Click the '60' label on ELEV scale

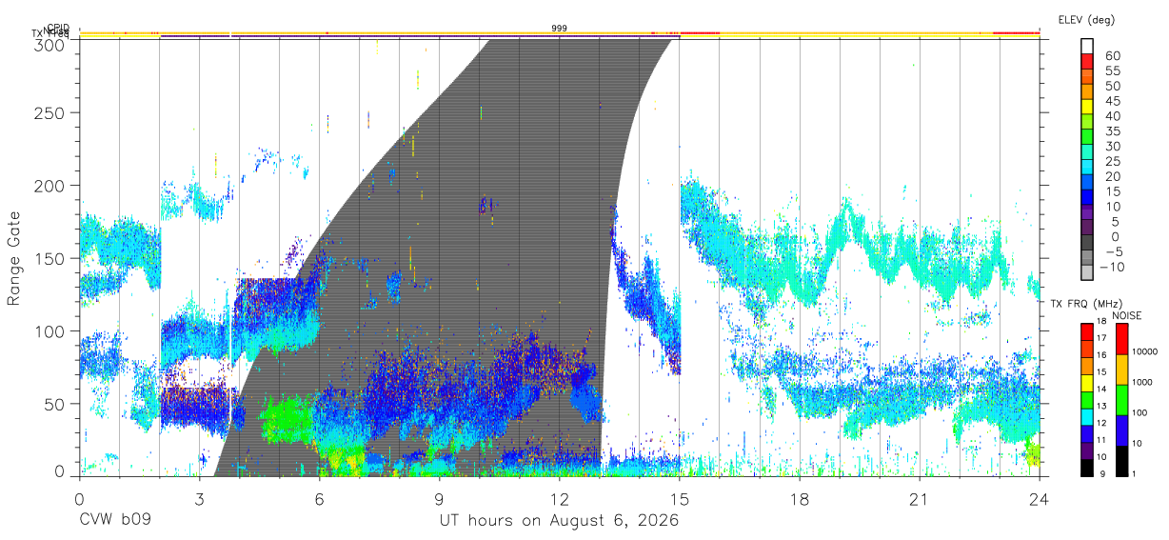(x=1112, y=55)
